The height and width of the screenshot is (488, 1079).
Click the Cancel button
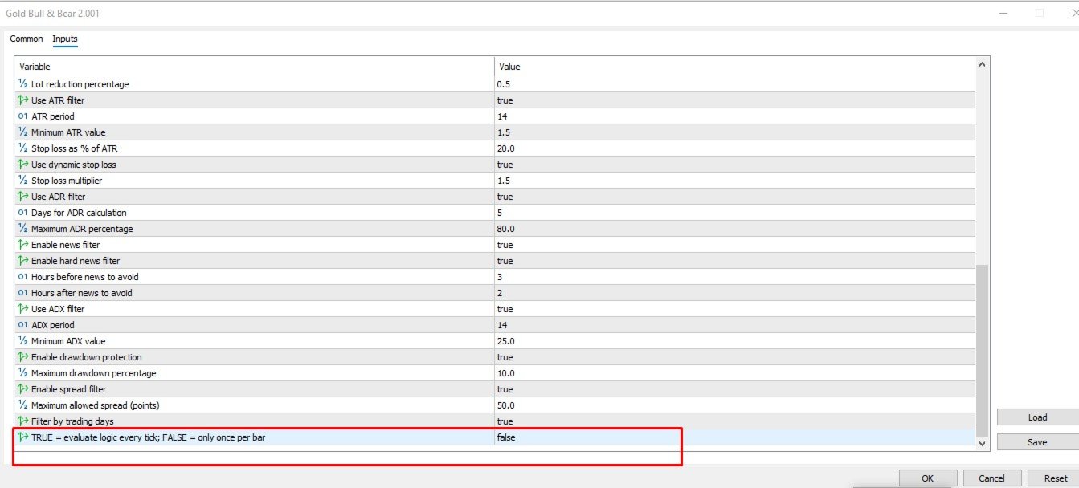(992, 478)
